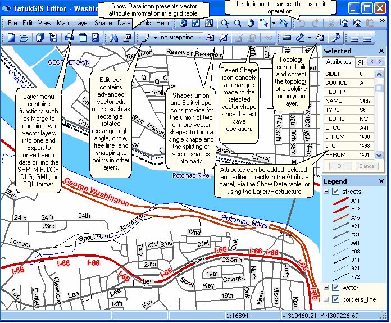The image size is (391, 323).
Task: Close the Selected panel
Action: click(381, 51)
